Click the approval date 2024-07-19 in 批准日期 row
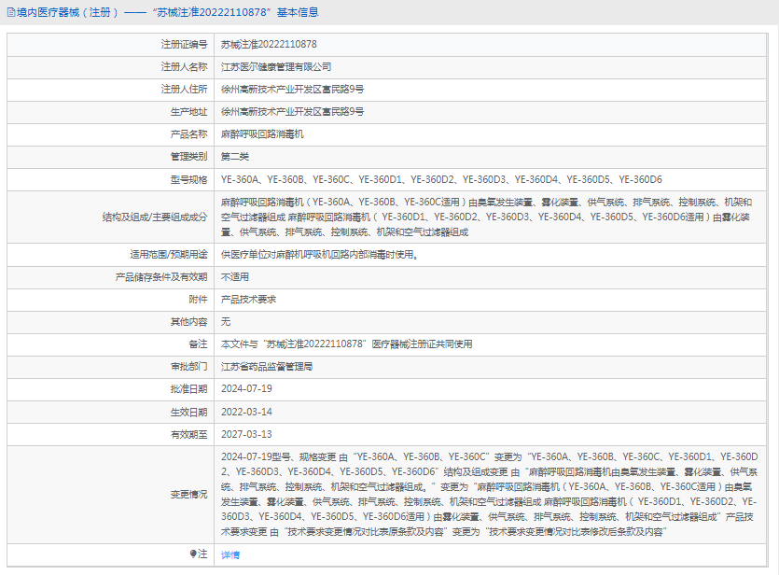Image resolution: width=779 pixels, height=575 pixels. tap(246, 388)
